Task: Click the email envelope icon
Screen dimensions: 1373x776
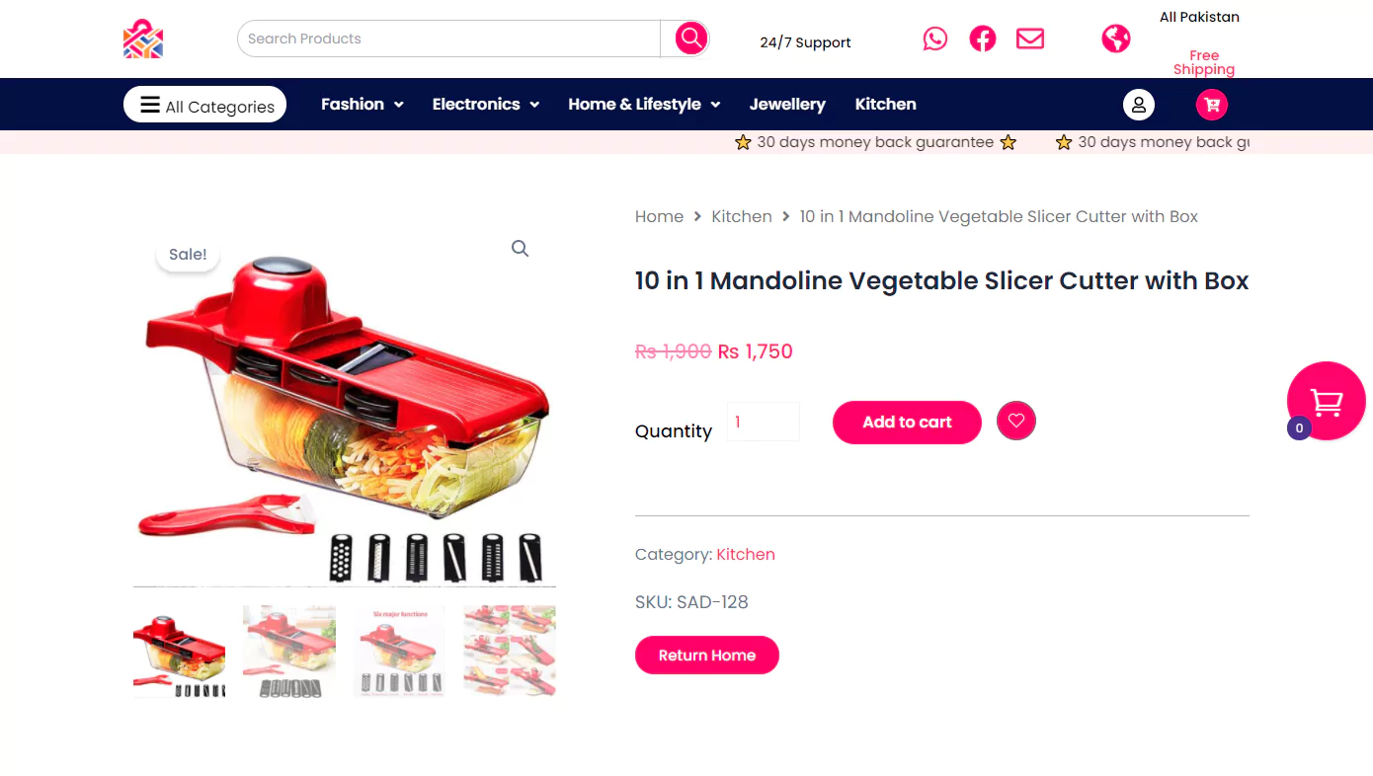Action: coord(1030,39)
